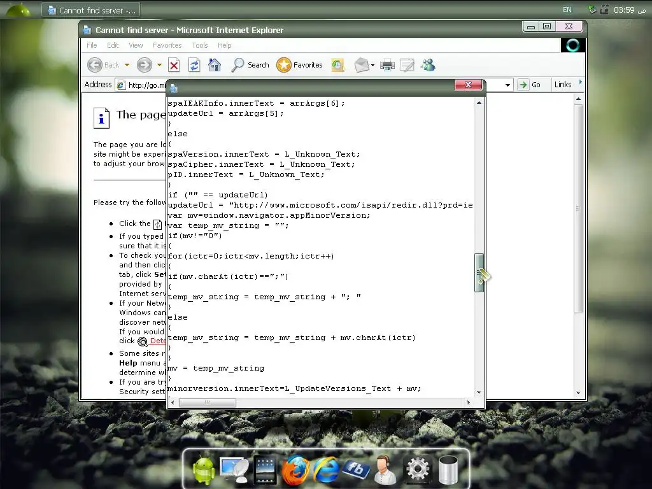
Task: Click the red Stop loading icon
Action: [174, 65]
